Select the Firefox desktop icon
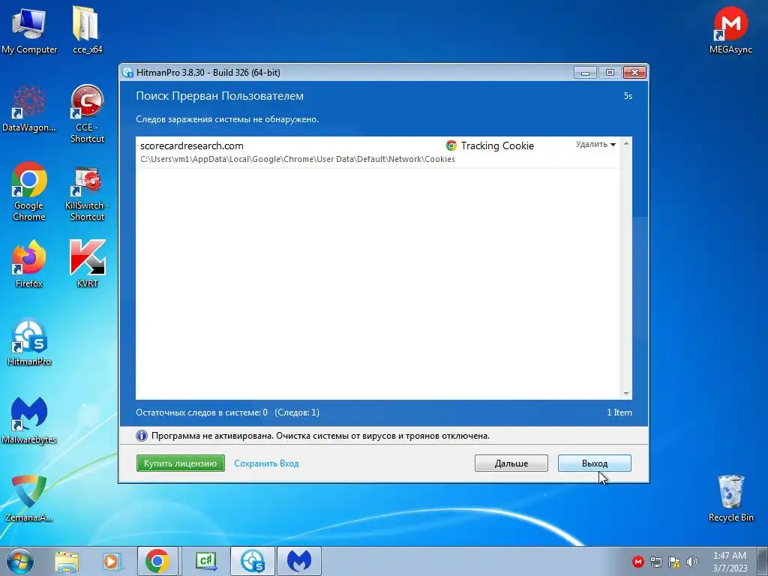The height and width of the screenshot is (576, 768). coord(29,263)
